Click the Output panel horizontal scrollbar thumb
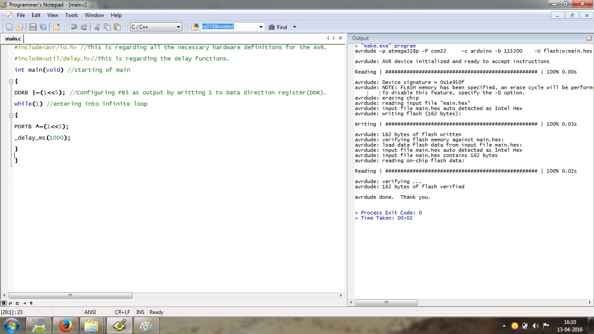594x334 pixels. pos(387,302)
